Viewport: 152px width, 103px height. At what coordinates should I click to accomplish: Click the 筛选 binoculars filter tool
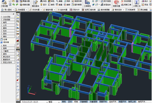click(43, 1)
